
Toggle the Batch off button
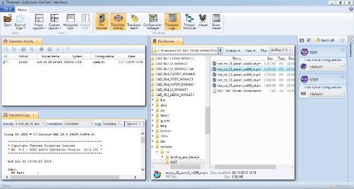325,40
